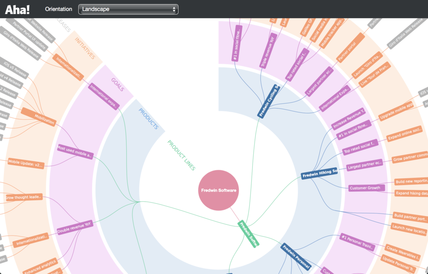Click the PRODUCT LINES ring label
428x274 pixels.
181,154
